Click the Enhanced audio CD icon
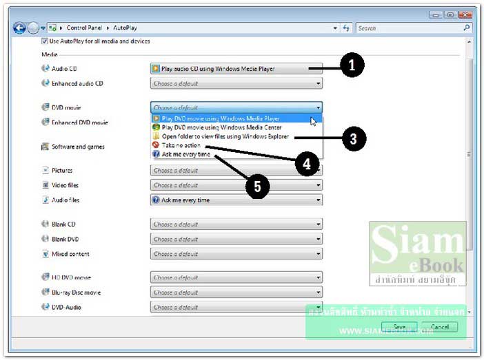This screenshot has width=484, height=360. point(46,83)
